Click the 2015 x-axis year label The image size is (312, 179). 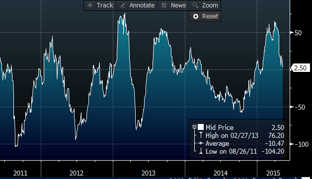click(x=273, y=173)
